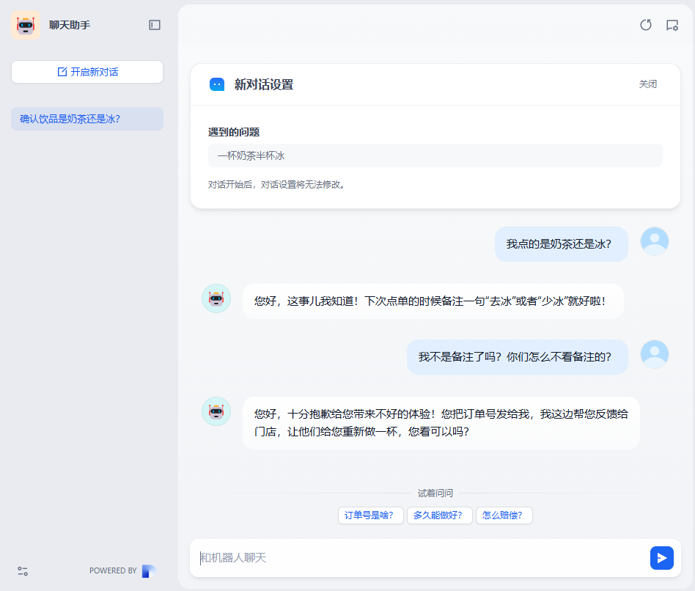
Task: Click the user avatar beside 我点的是奶茶还是冰?
Action: click(x=654, y=241)
